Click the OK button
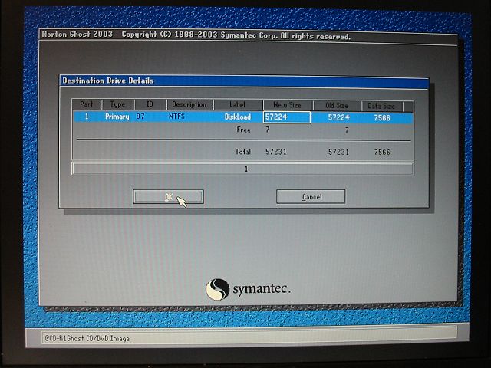 tap(167, 197)
